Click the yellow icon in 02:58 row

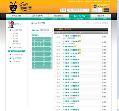tap(75, 46)
